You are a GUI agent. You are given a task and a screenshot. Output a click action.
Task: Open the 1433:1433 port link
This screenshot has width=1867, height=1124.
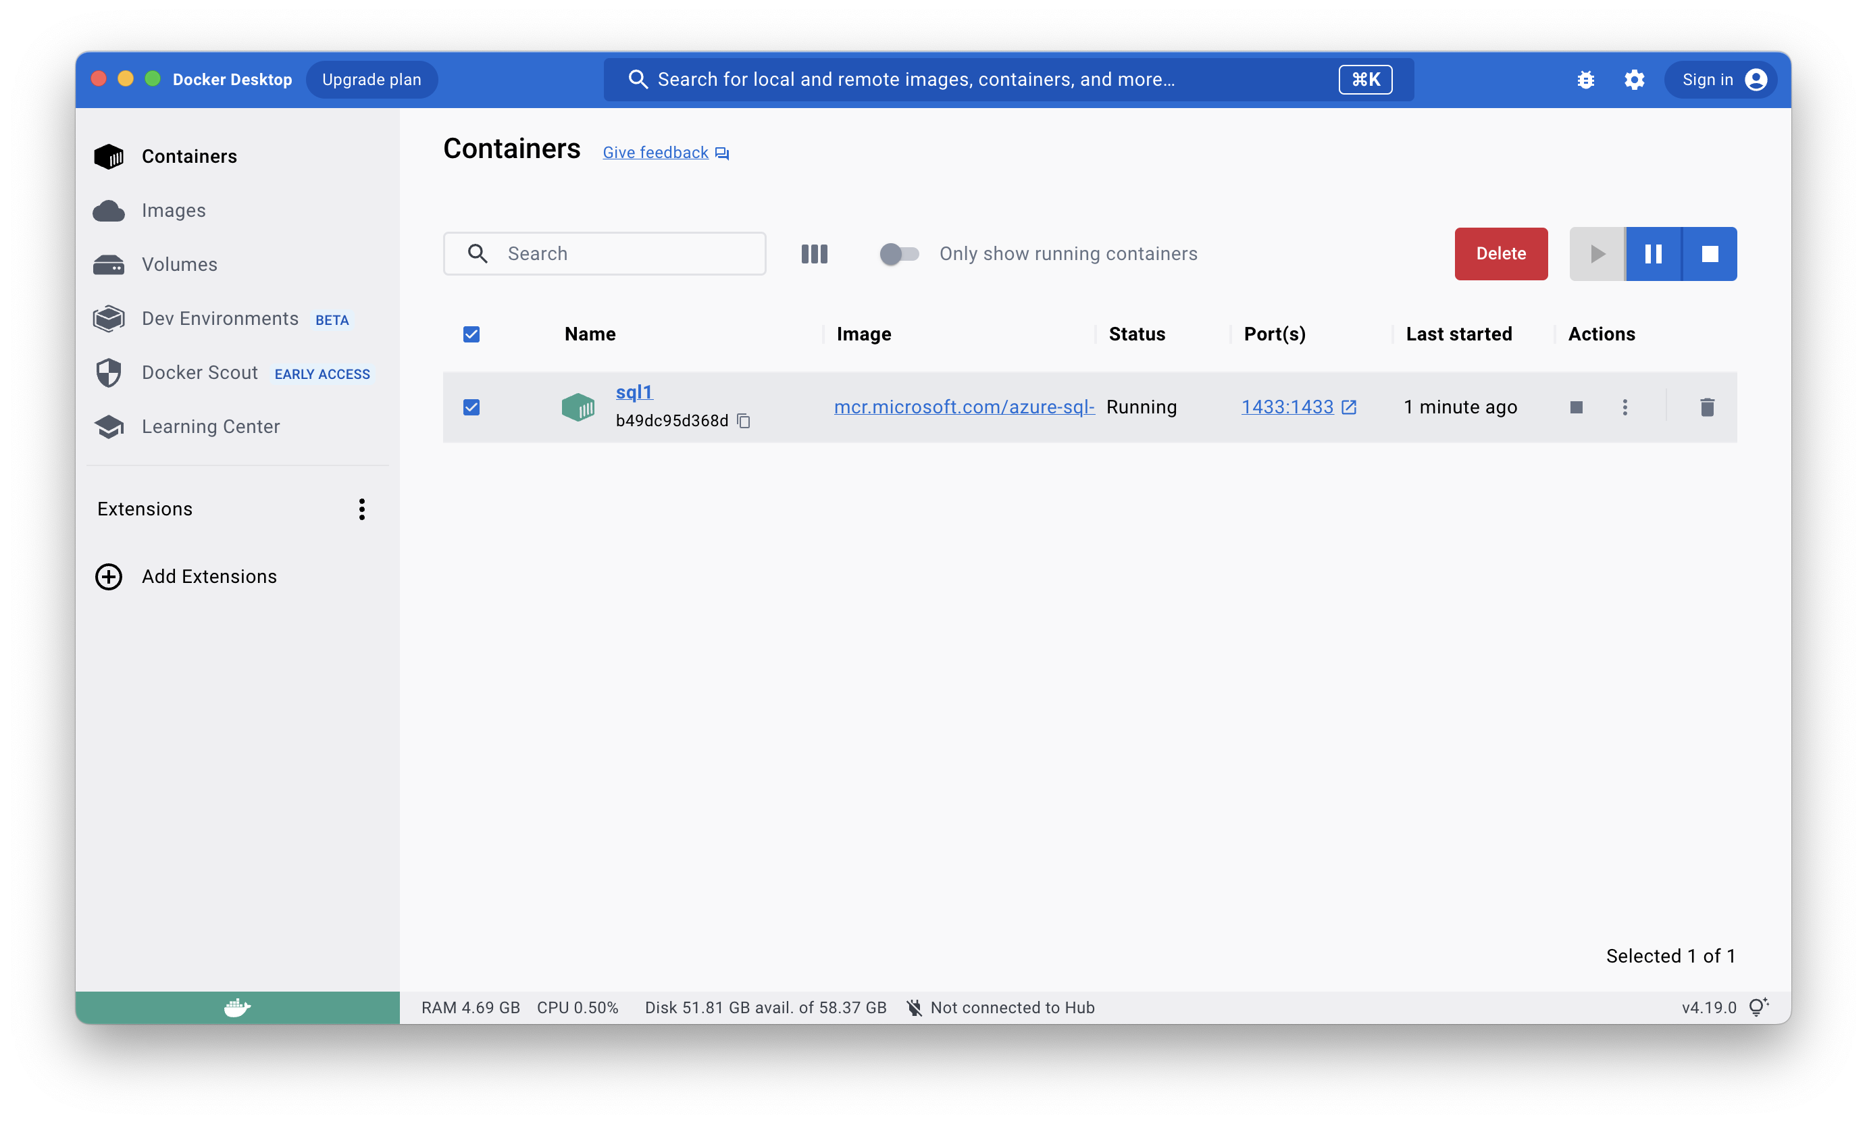(1287, 407)
